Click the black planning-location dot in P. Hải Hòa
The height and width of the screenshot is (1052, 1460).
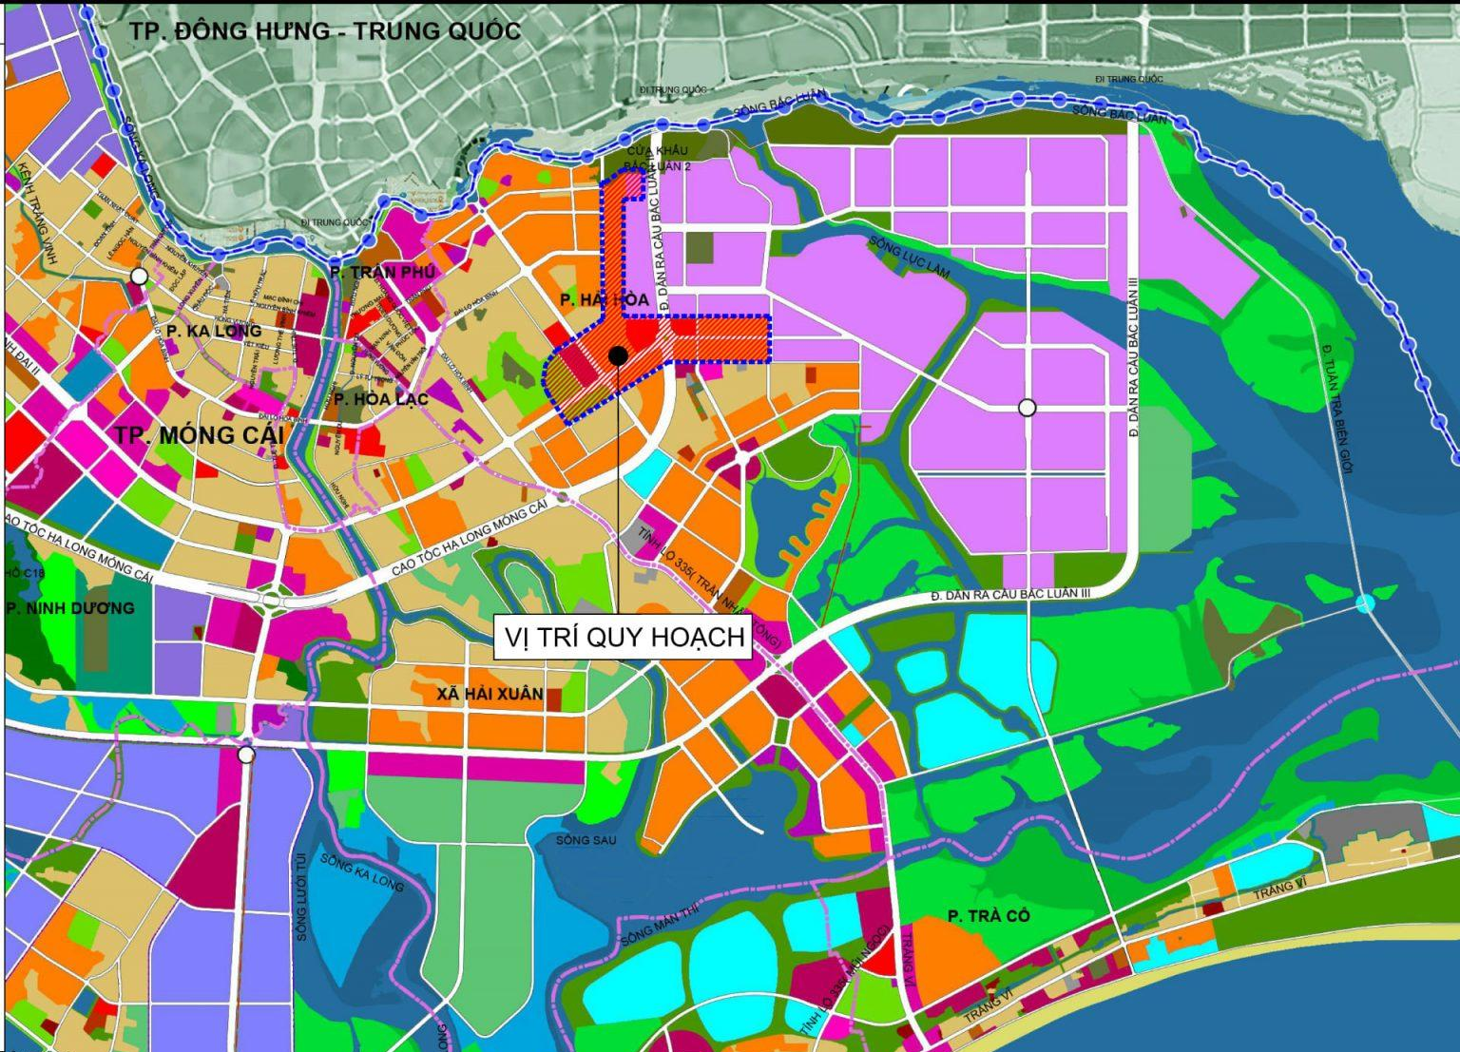(x=618, y=355)
